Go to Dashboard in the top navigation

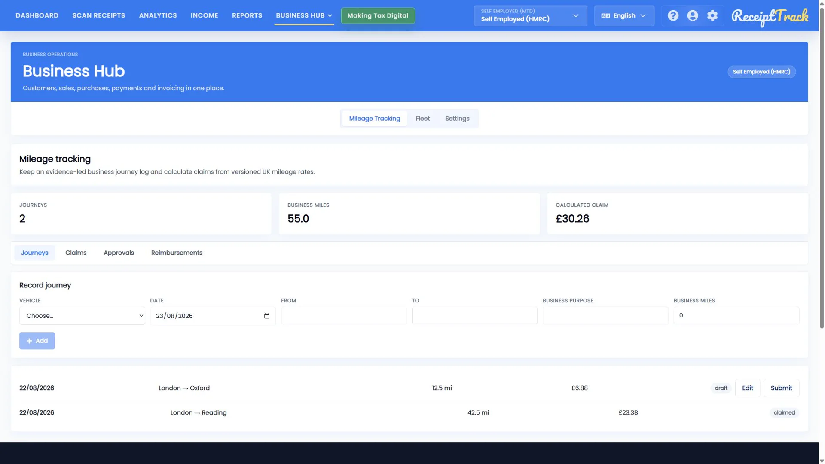click(37, 15)
